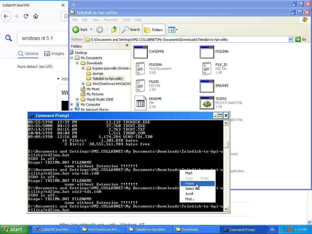This screenshot has width=312, height=234.
Task: Switch to Win3TestDrive144V taskbar button
Action: click(x=102, y=230)
